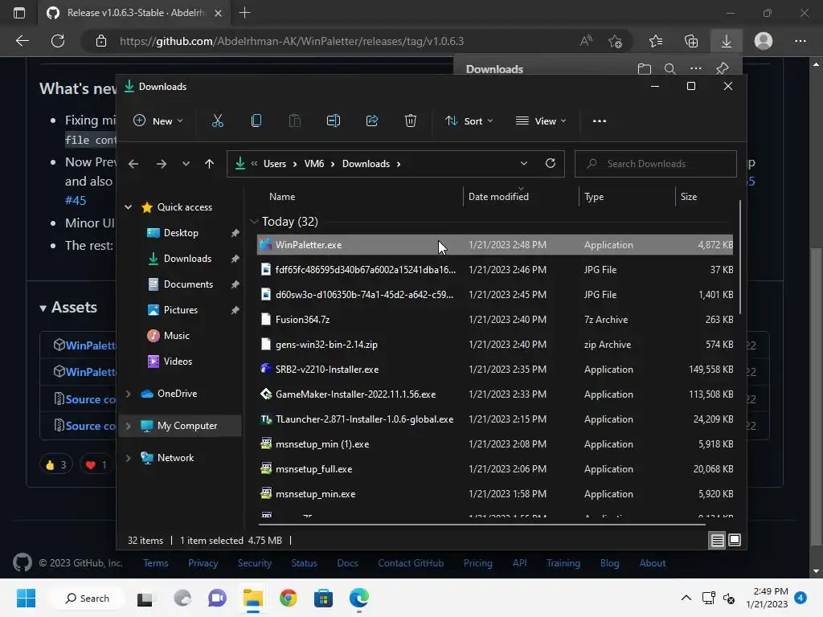Select Desktop in Quick access

(x=181, y=233)
